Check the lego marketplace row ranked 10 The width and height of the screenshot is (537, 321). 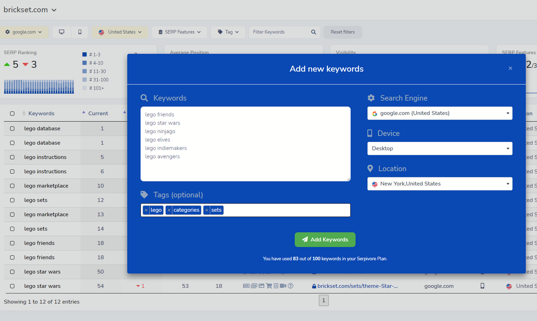coord(12,186)
